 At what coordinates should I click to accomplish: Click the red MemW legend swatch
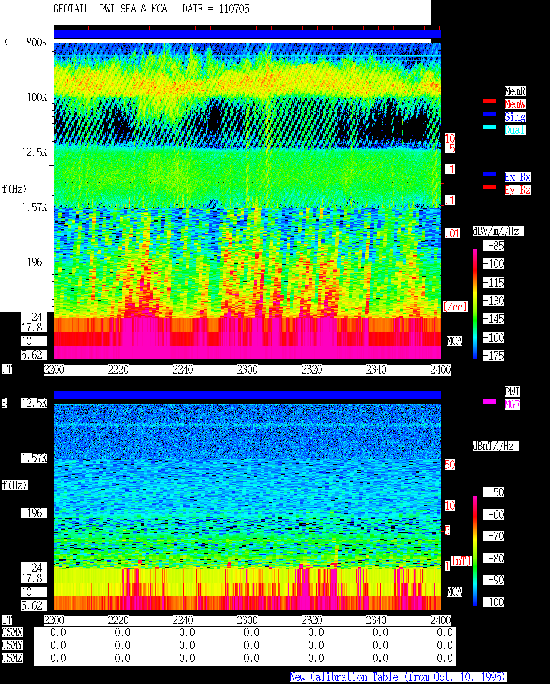tap(490, 101)
